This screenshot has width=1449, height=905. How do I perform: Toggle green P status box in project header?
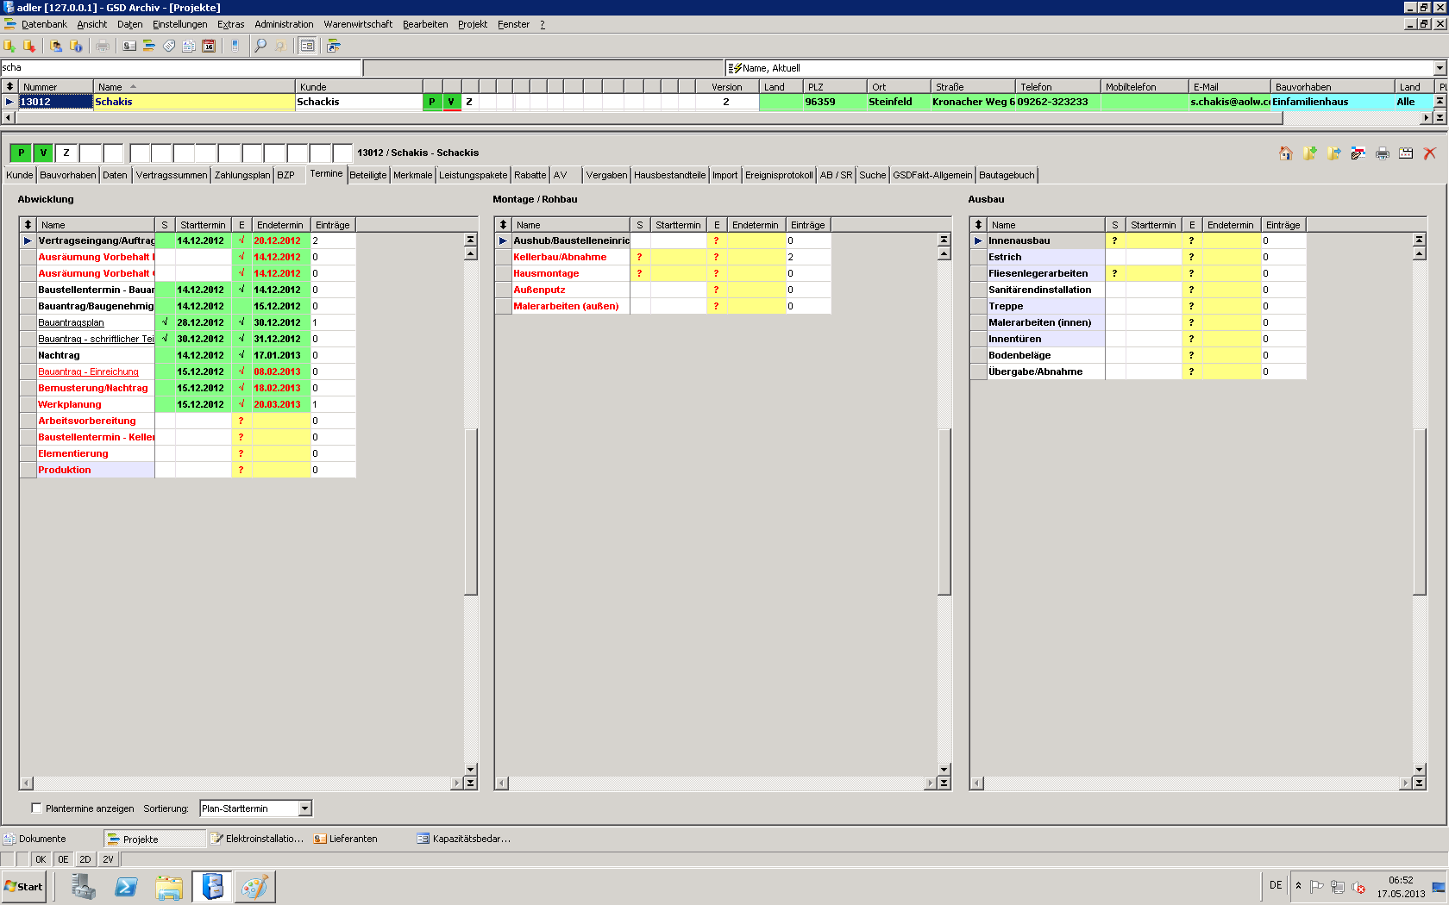[x=21, y=153]
